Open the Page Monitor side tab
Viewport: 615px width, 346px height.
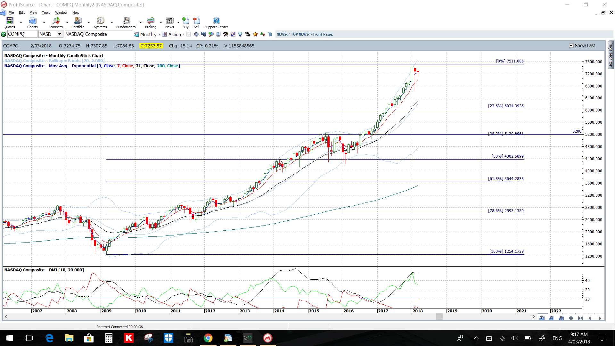(611, 54)
